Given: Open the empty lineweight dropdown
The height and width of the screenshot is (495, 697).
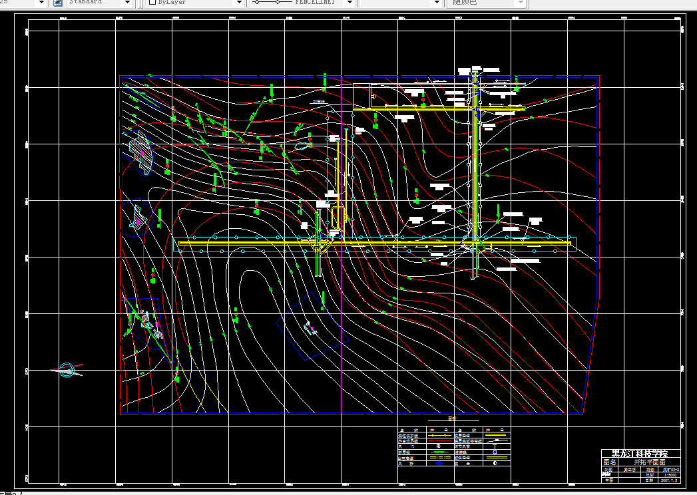Looking at the screenshot, I should [x=437, y=3].
